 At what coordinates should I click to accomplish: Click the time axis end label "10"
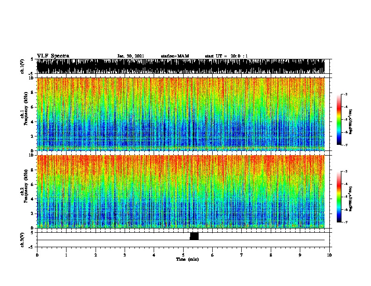329,255
